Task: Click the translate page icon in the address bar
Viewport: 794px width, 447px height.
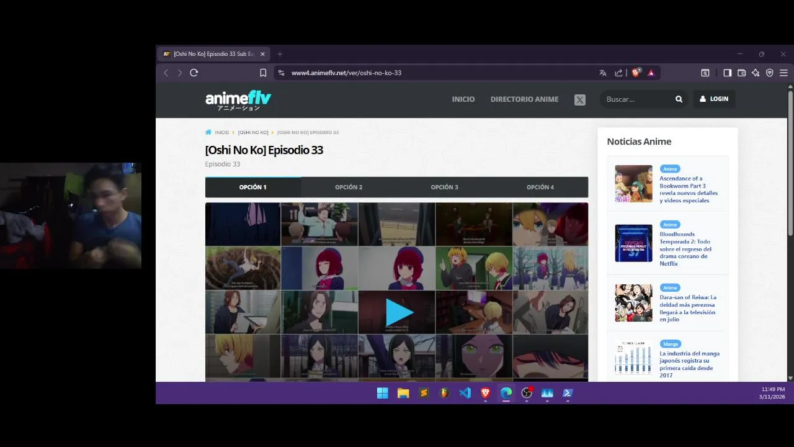Action: tap(602, 73)
